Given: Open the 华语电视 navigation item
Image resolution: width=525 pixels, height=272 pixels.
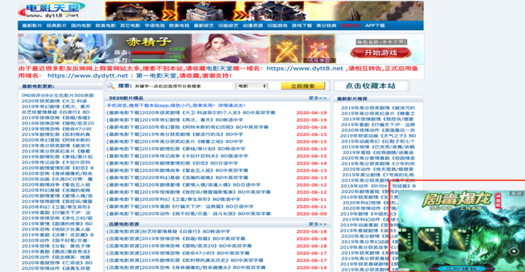Looking at the screenshot, I should click(x=154, y=25).
